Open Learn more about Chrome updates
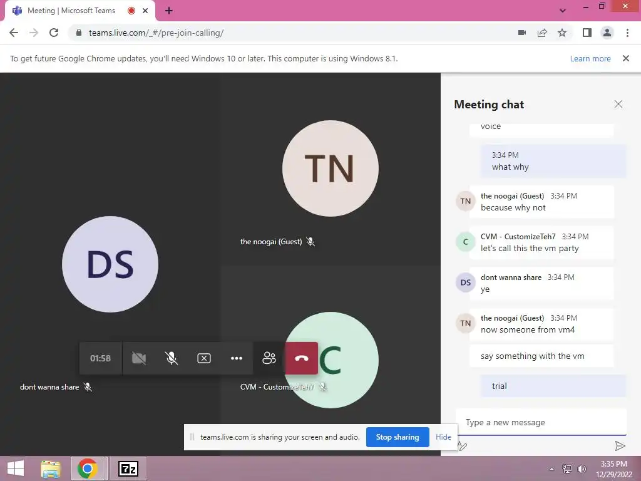 [590, 58]
